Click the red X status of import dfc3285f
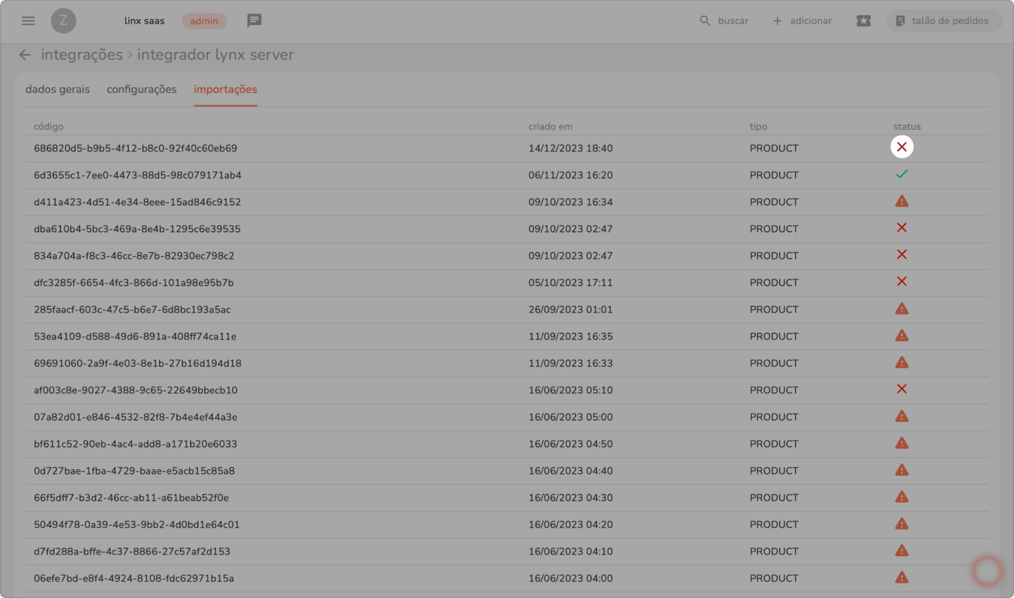This screenshot has width=1014, height=598. 902,282
